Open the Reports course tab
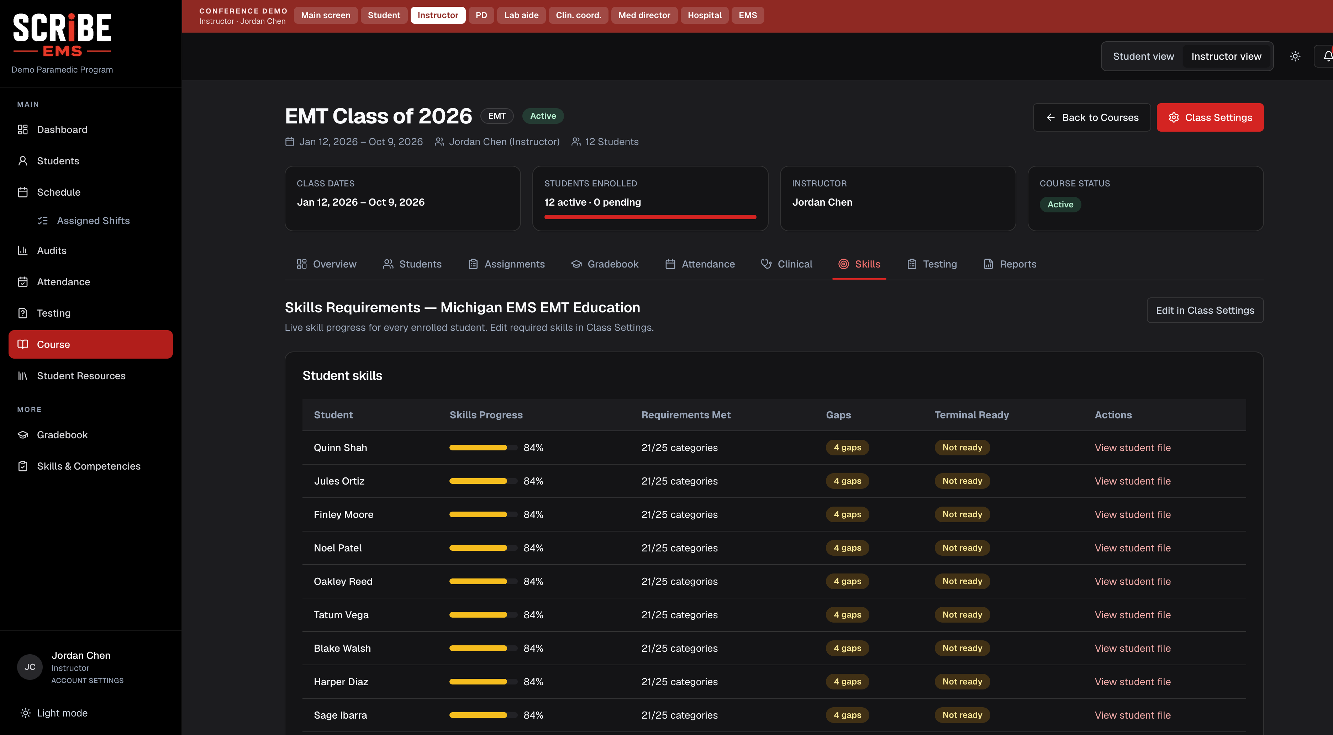The width and height of the screenshot is (1333, 735). click(x=1010, y=264)
